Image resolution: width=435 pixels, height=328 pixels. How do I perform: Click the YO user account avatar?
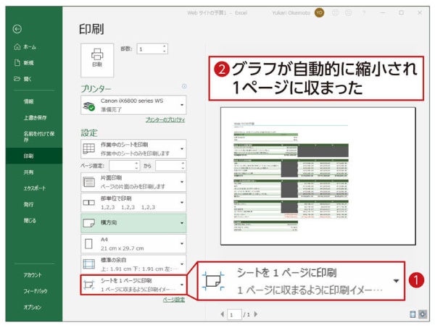[319, 13]
